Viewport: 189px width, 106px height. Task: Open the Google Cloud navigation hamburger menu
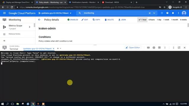pos(4,13)
